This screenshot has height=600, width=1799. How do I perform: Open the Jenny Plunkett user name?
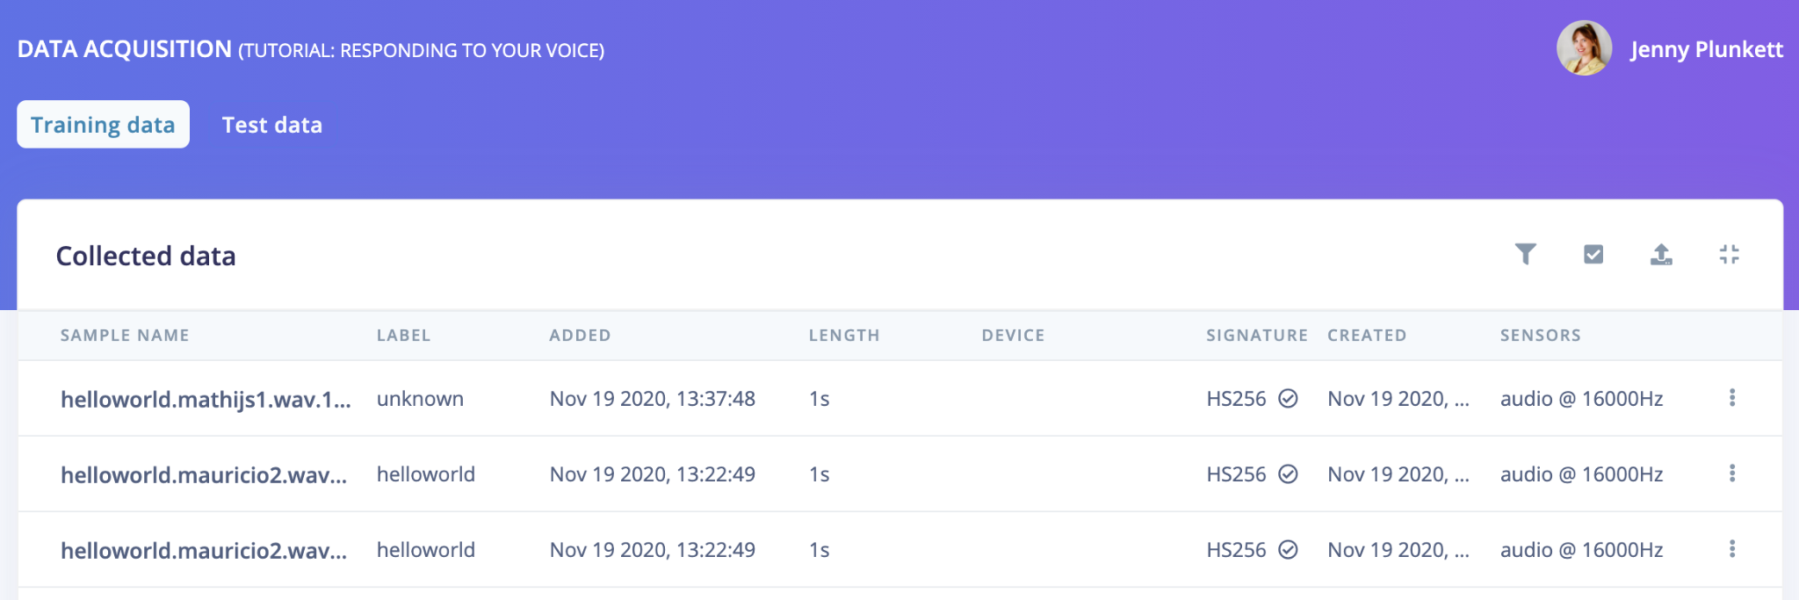coord(1707,49)
